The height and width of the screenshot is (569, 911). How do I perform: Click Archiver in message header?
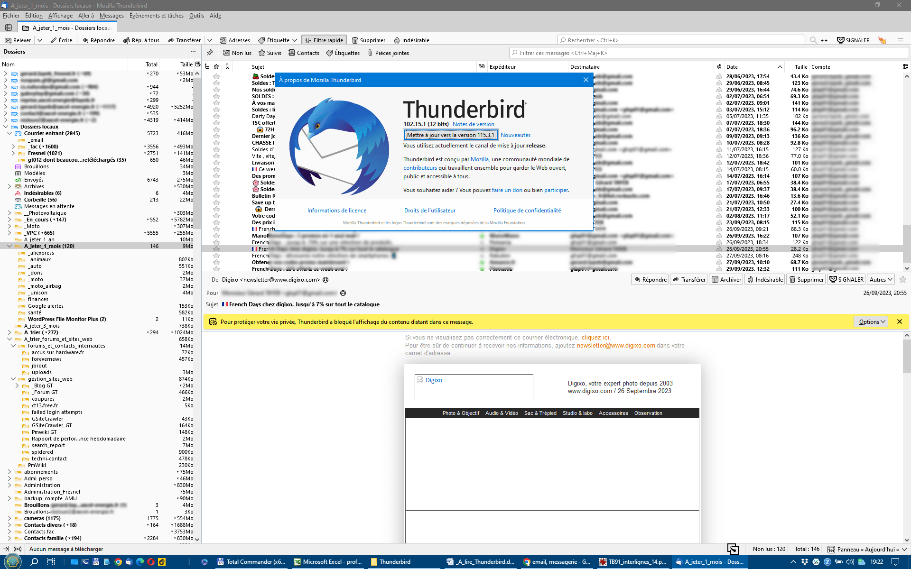(726, 280)
